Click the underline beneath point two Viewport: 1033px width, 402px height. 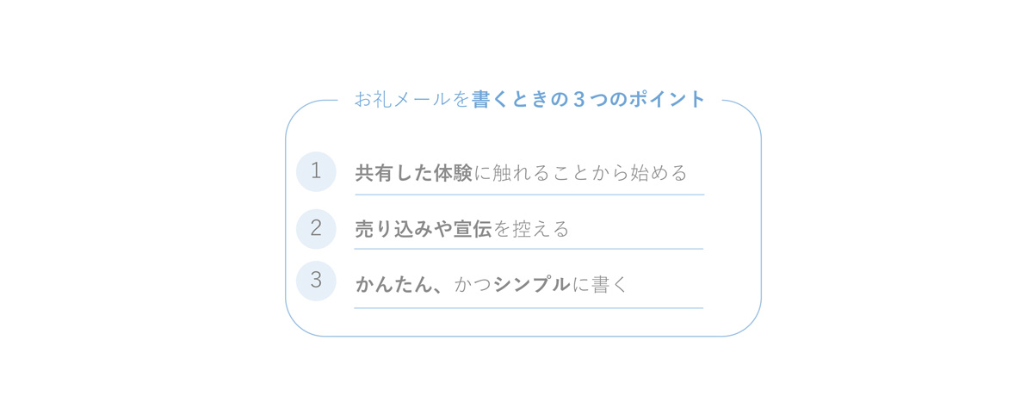[x=529, y=249]
